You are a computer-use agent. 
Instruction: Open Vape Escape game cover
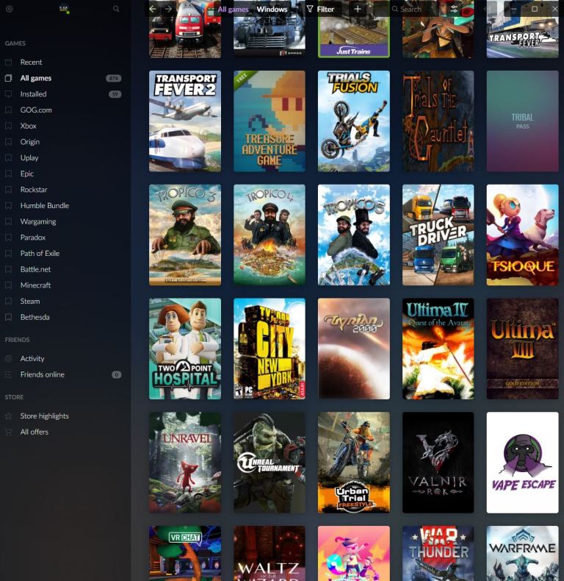[x=523, y=463]
